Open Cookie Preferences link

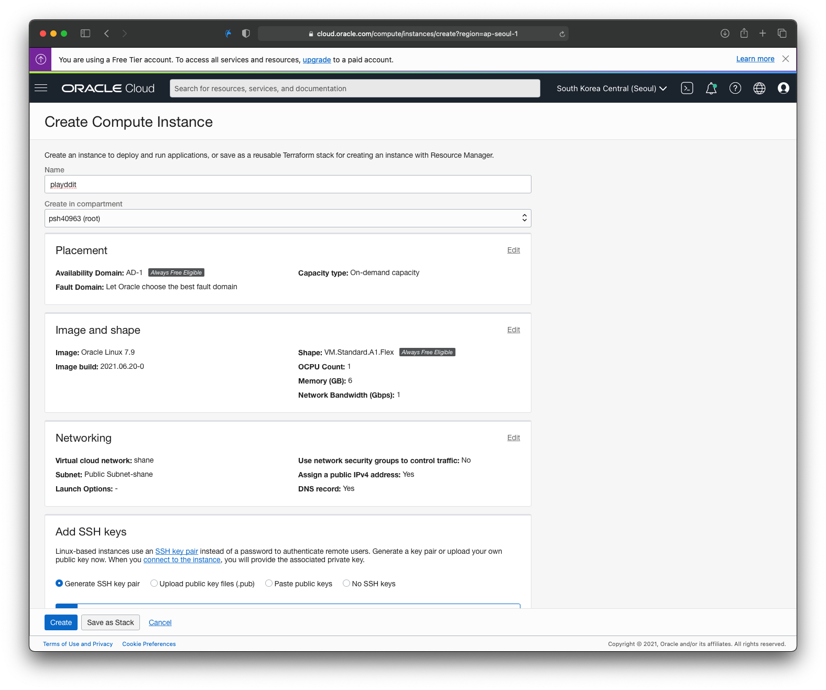click(149, 644)
